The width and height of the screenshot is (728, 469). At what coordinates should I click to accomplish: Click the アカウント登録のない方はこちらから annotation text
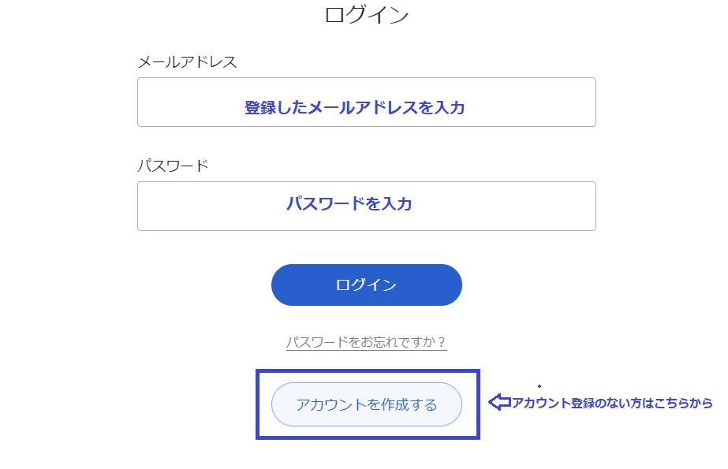pos(612,403)
